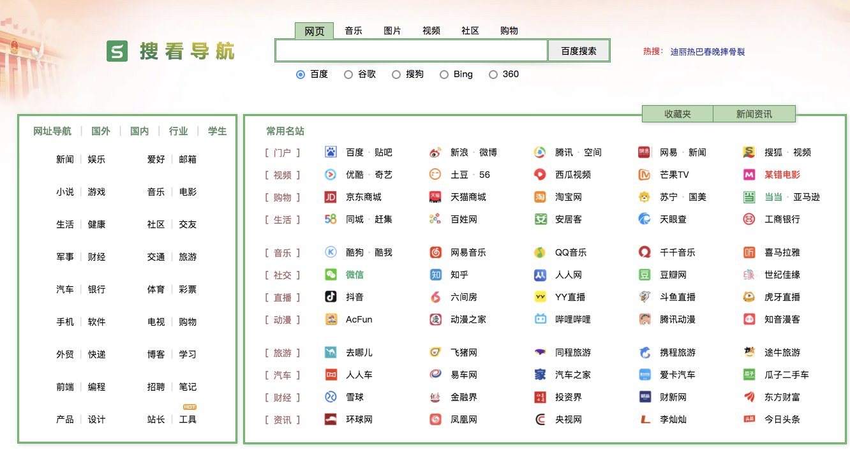Open the 东方财富 link
The image size is (850, 450).
782,397
